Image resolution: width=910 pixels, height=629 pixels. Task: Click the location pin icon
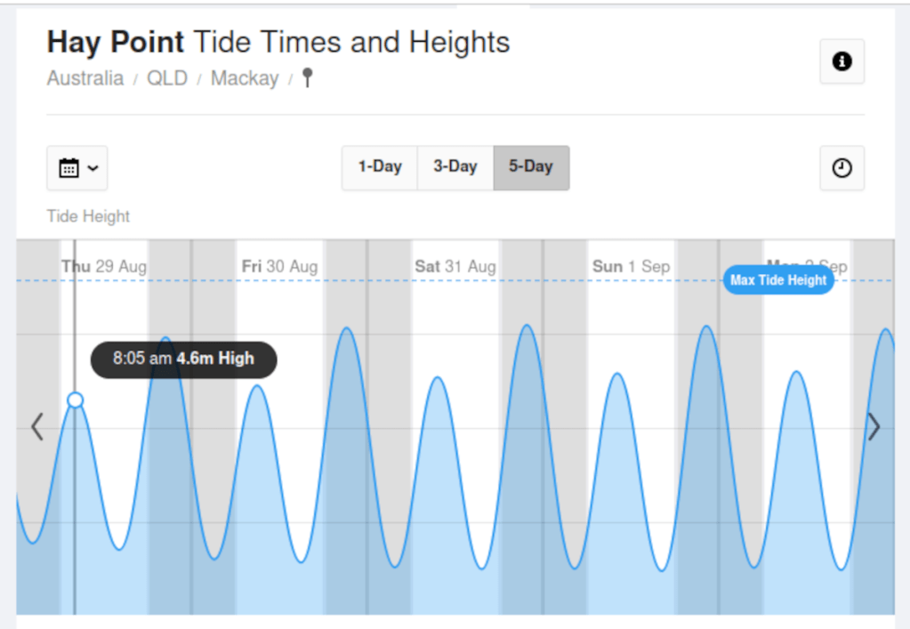coord(308,78)
